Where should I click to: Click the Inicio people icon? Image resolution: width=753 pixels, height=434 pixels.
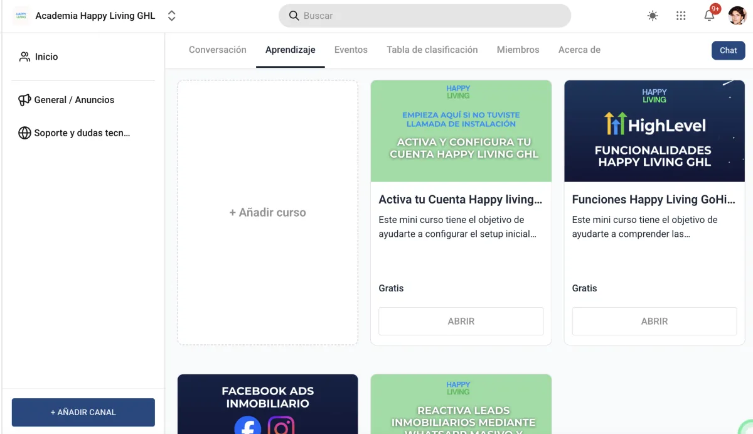24,57
